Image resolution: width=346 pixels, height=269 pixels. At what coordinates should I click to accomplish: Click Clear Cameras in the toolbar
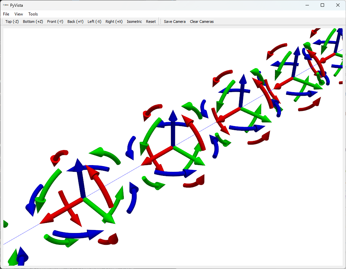pos(202,22)
